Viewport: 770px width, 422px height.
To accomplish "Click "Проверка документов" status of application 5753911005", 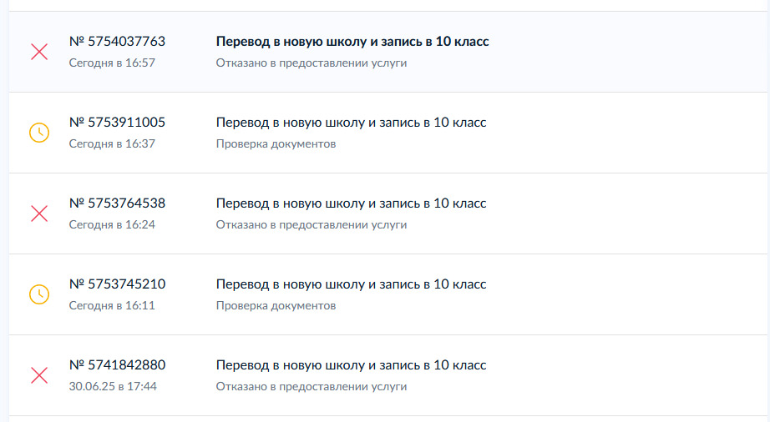I will [276, 143].
